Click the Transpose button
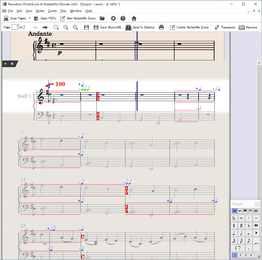This screenshot has height=260, width=262. click(225, 27)
